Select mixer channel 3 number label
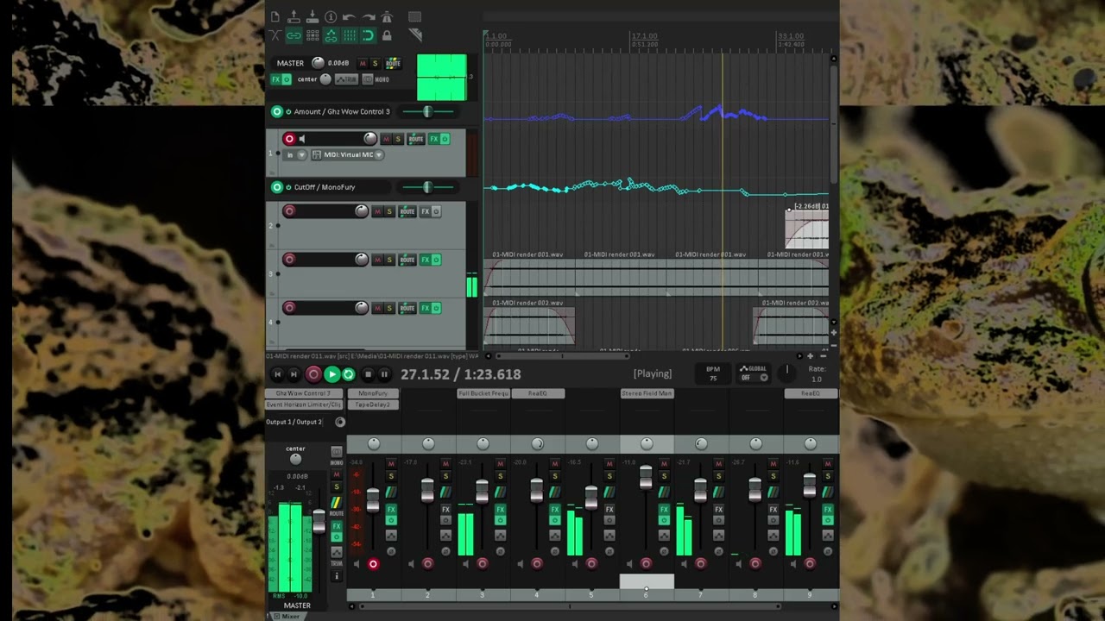1105x621 pixels. (x=482, y=595)
